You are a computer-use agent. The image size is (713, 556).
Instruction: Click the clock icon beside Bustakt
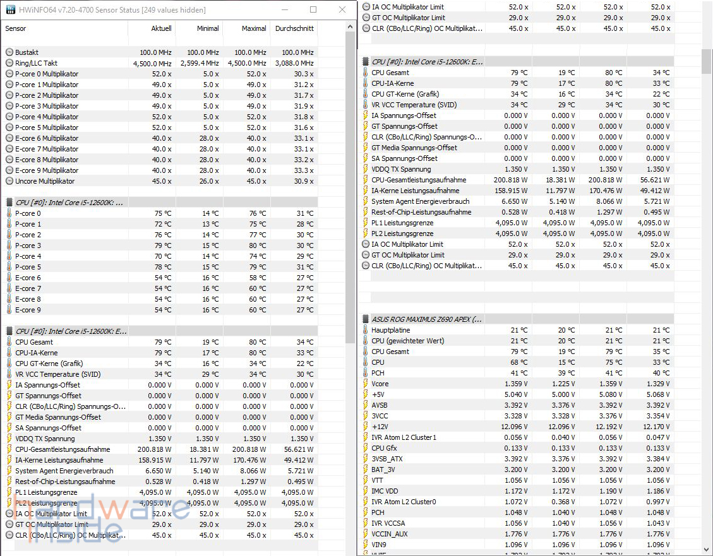click(x=9, y=52)
